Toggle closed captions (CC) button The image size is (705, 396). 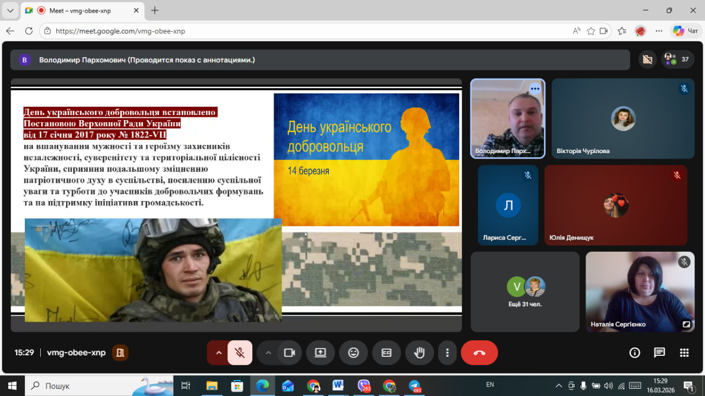[x=387, y=353]
